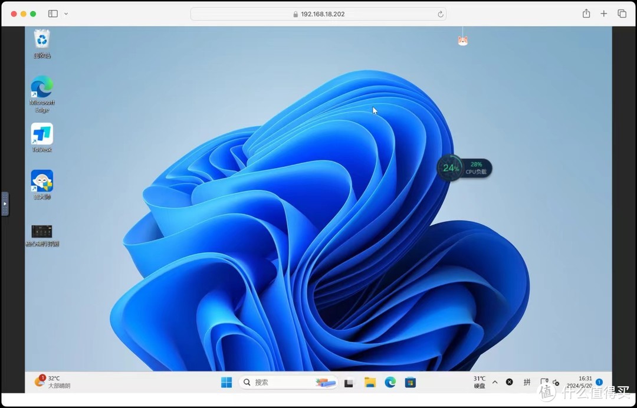The image size is (637, 408).
Task: Click the CPU load 24% floating widget
Action: [451, 168]
